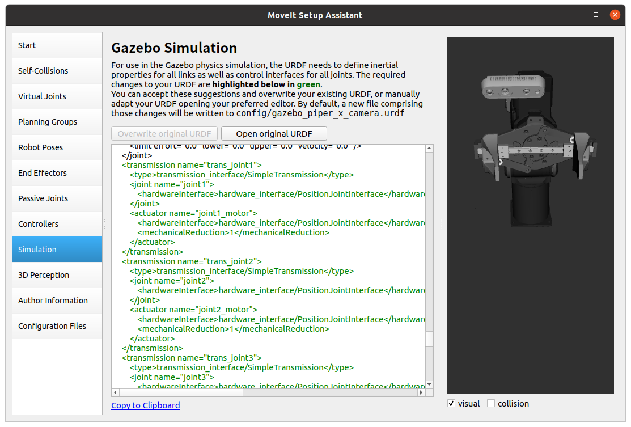Toggle the visual checkbox
Viewport: 631px width, 427px height.
pos(451,403)
